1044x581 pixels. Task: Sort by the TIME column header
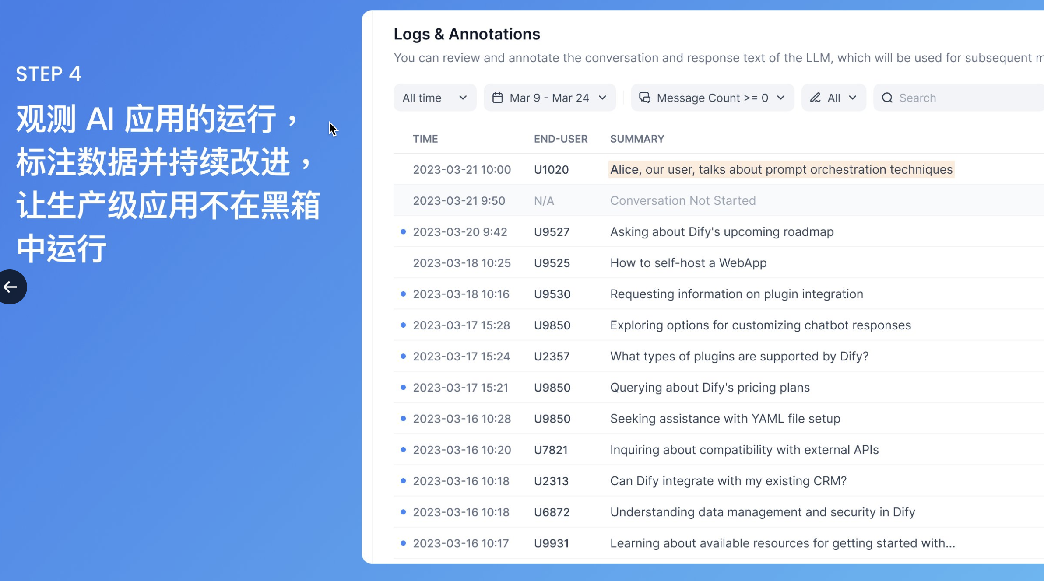[x=425, y=139]
